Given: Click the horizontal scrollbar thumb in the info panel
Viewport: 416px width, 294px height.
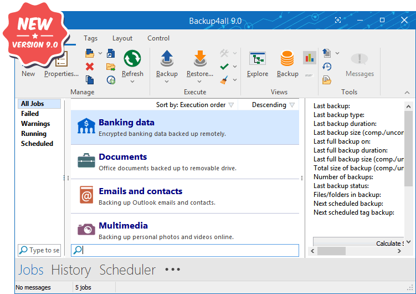Looking at the screenshot, I should [x=331, y=251].
